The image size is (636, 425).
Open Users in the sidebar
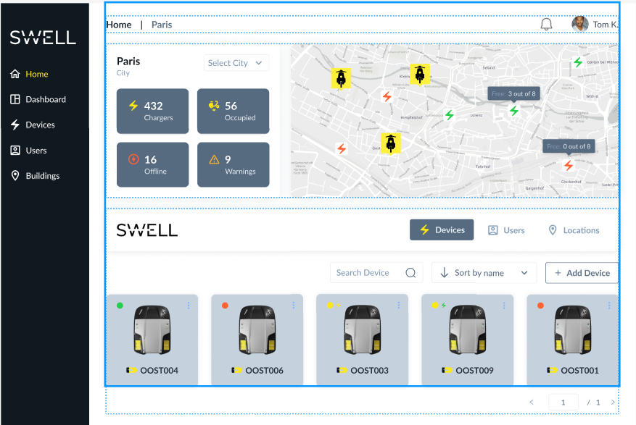click(28, 150)
